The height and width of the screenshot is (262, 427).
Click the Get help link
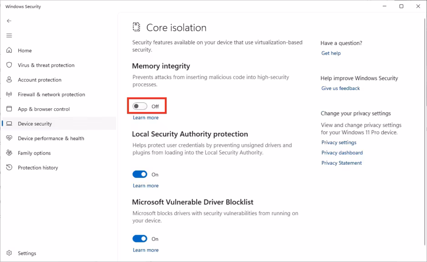331,53
